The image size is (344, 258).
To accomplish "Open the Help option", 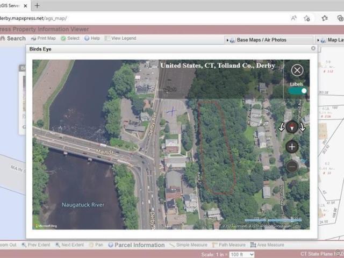I will click(x=91, y=39).
